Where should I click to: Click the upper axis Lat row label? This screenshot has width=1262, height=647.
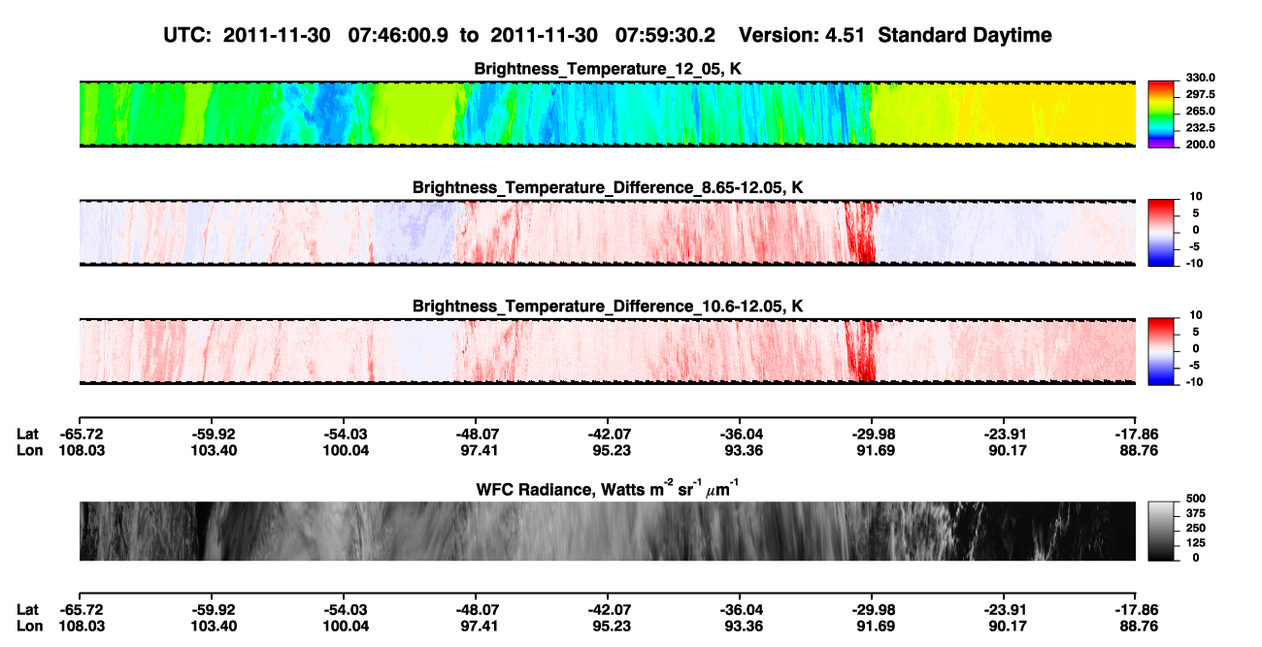click(28, 435)
